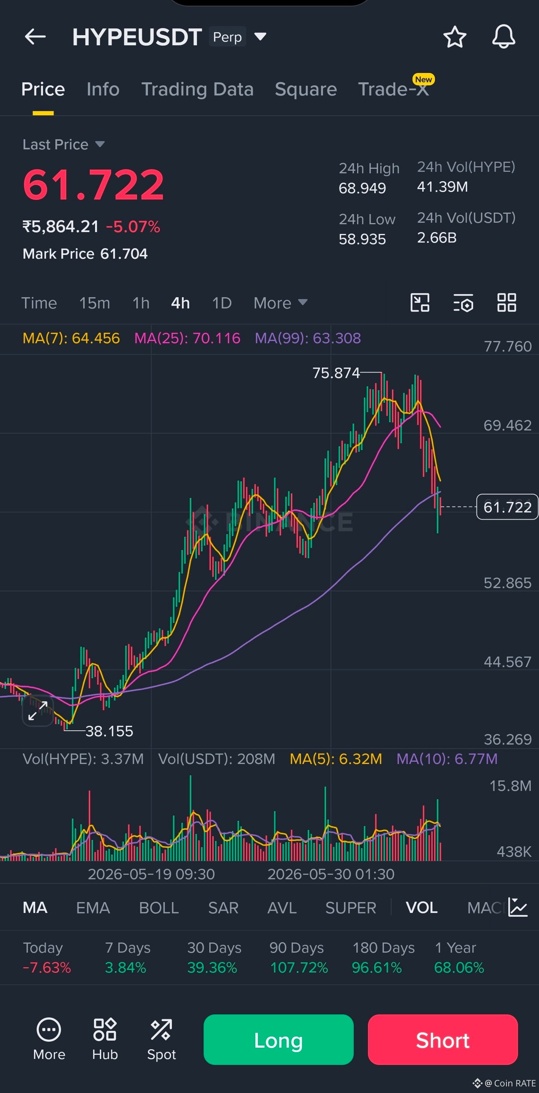539x1093 pixels.
Task: Tap the 90 Days 107.72% performance
Action: (299, 957)
